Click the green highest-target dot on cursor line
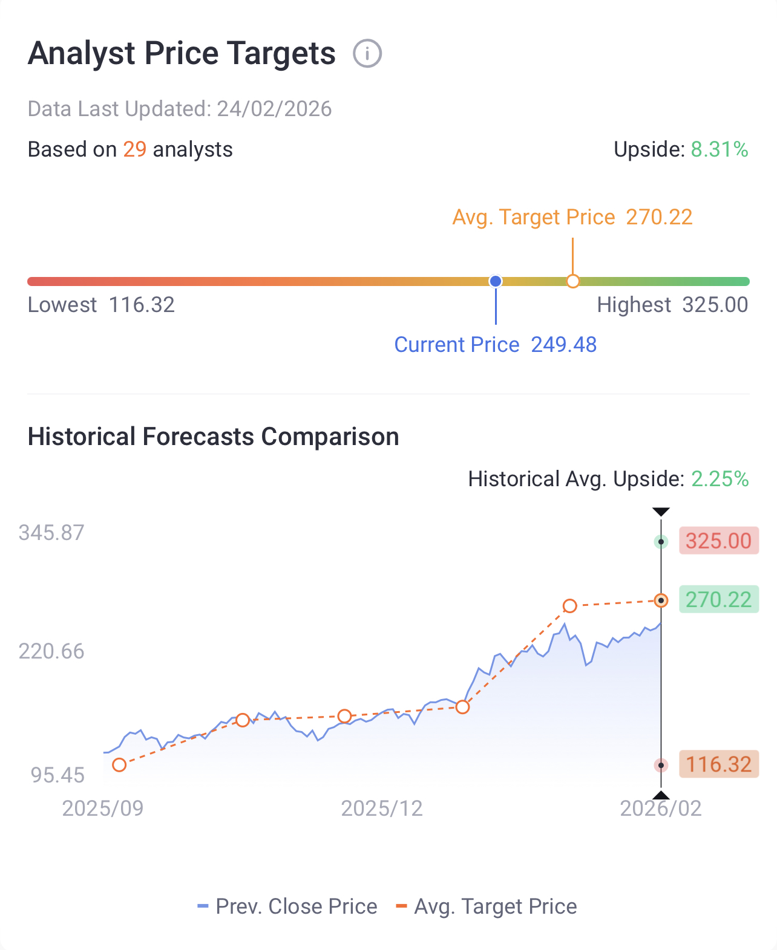Screen dimensions: 777x950 pyautogui.click(x=661, y=542)
